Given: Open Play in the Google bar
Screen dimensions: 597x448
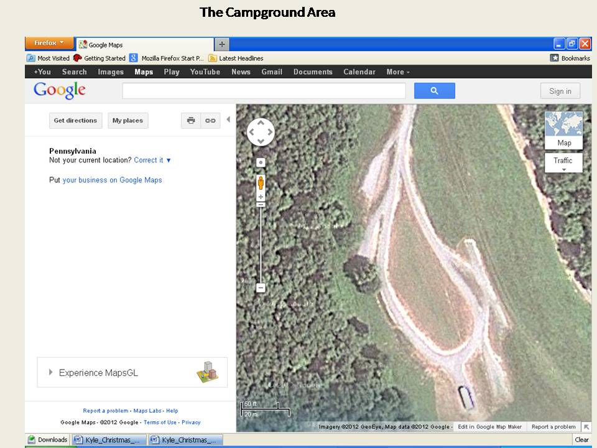Looking at the screenshot, I should coord(172,72).
